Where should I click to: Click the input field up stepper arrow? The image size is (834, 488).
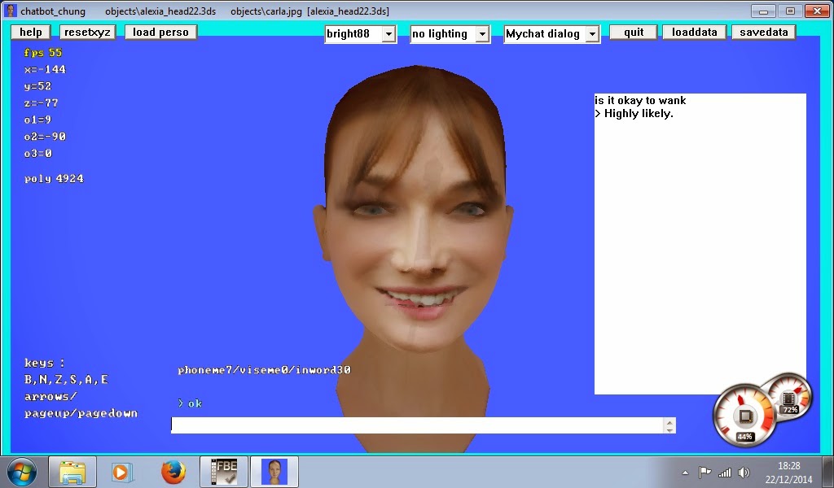[669, 421]
